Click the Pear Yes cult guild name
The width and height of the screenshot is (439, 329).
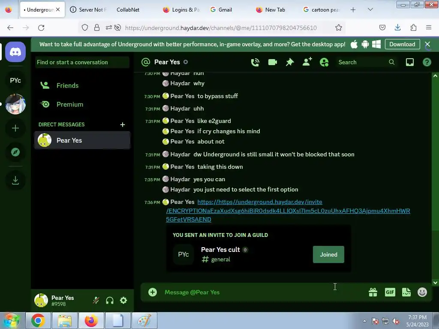tap(220, 250)
